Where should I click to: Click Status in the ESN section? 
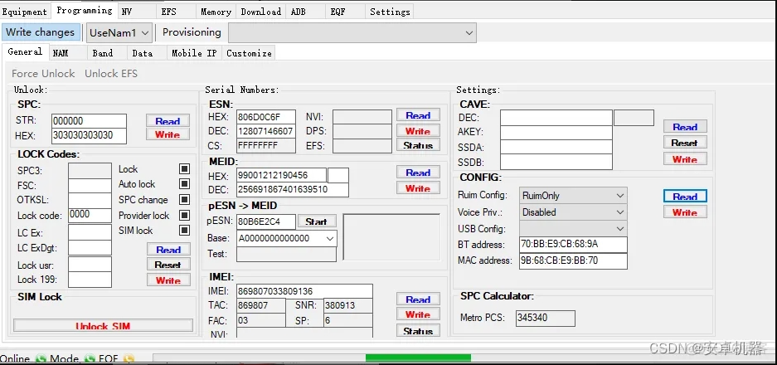pyautogui.click(x=418, y=145)
